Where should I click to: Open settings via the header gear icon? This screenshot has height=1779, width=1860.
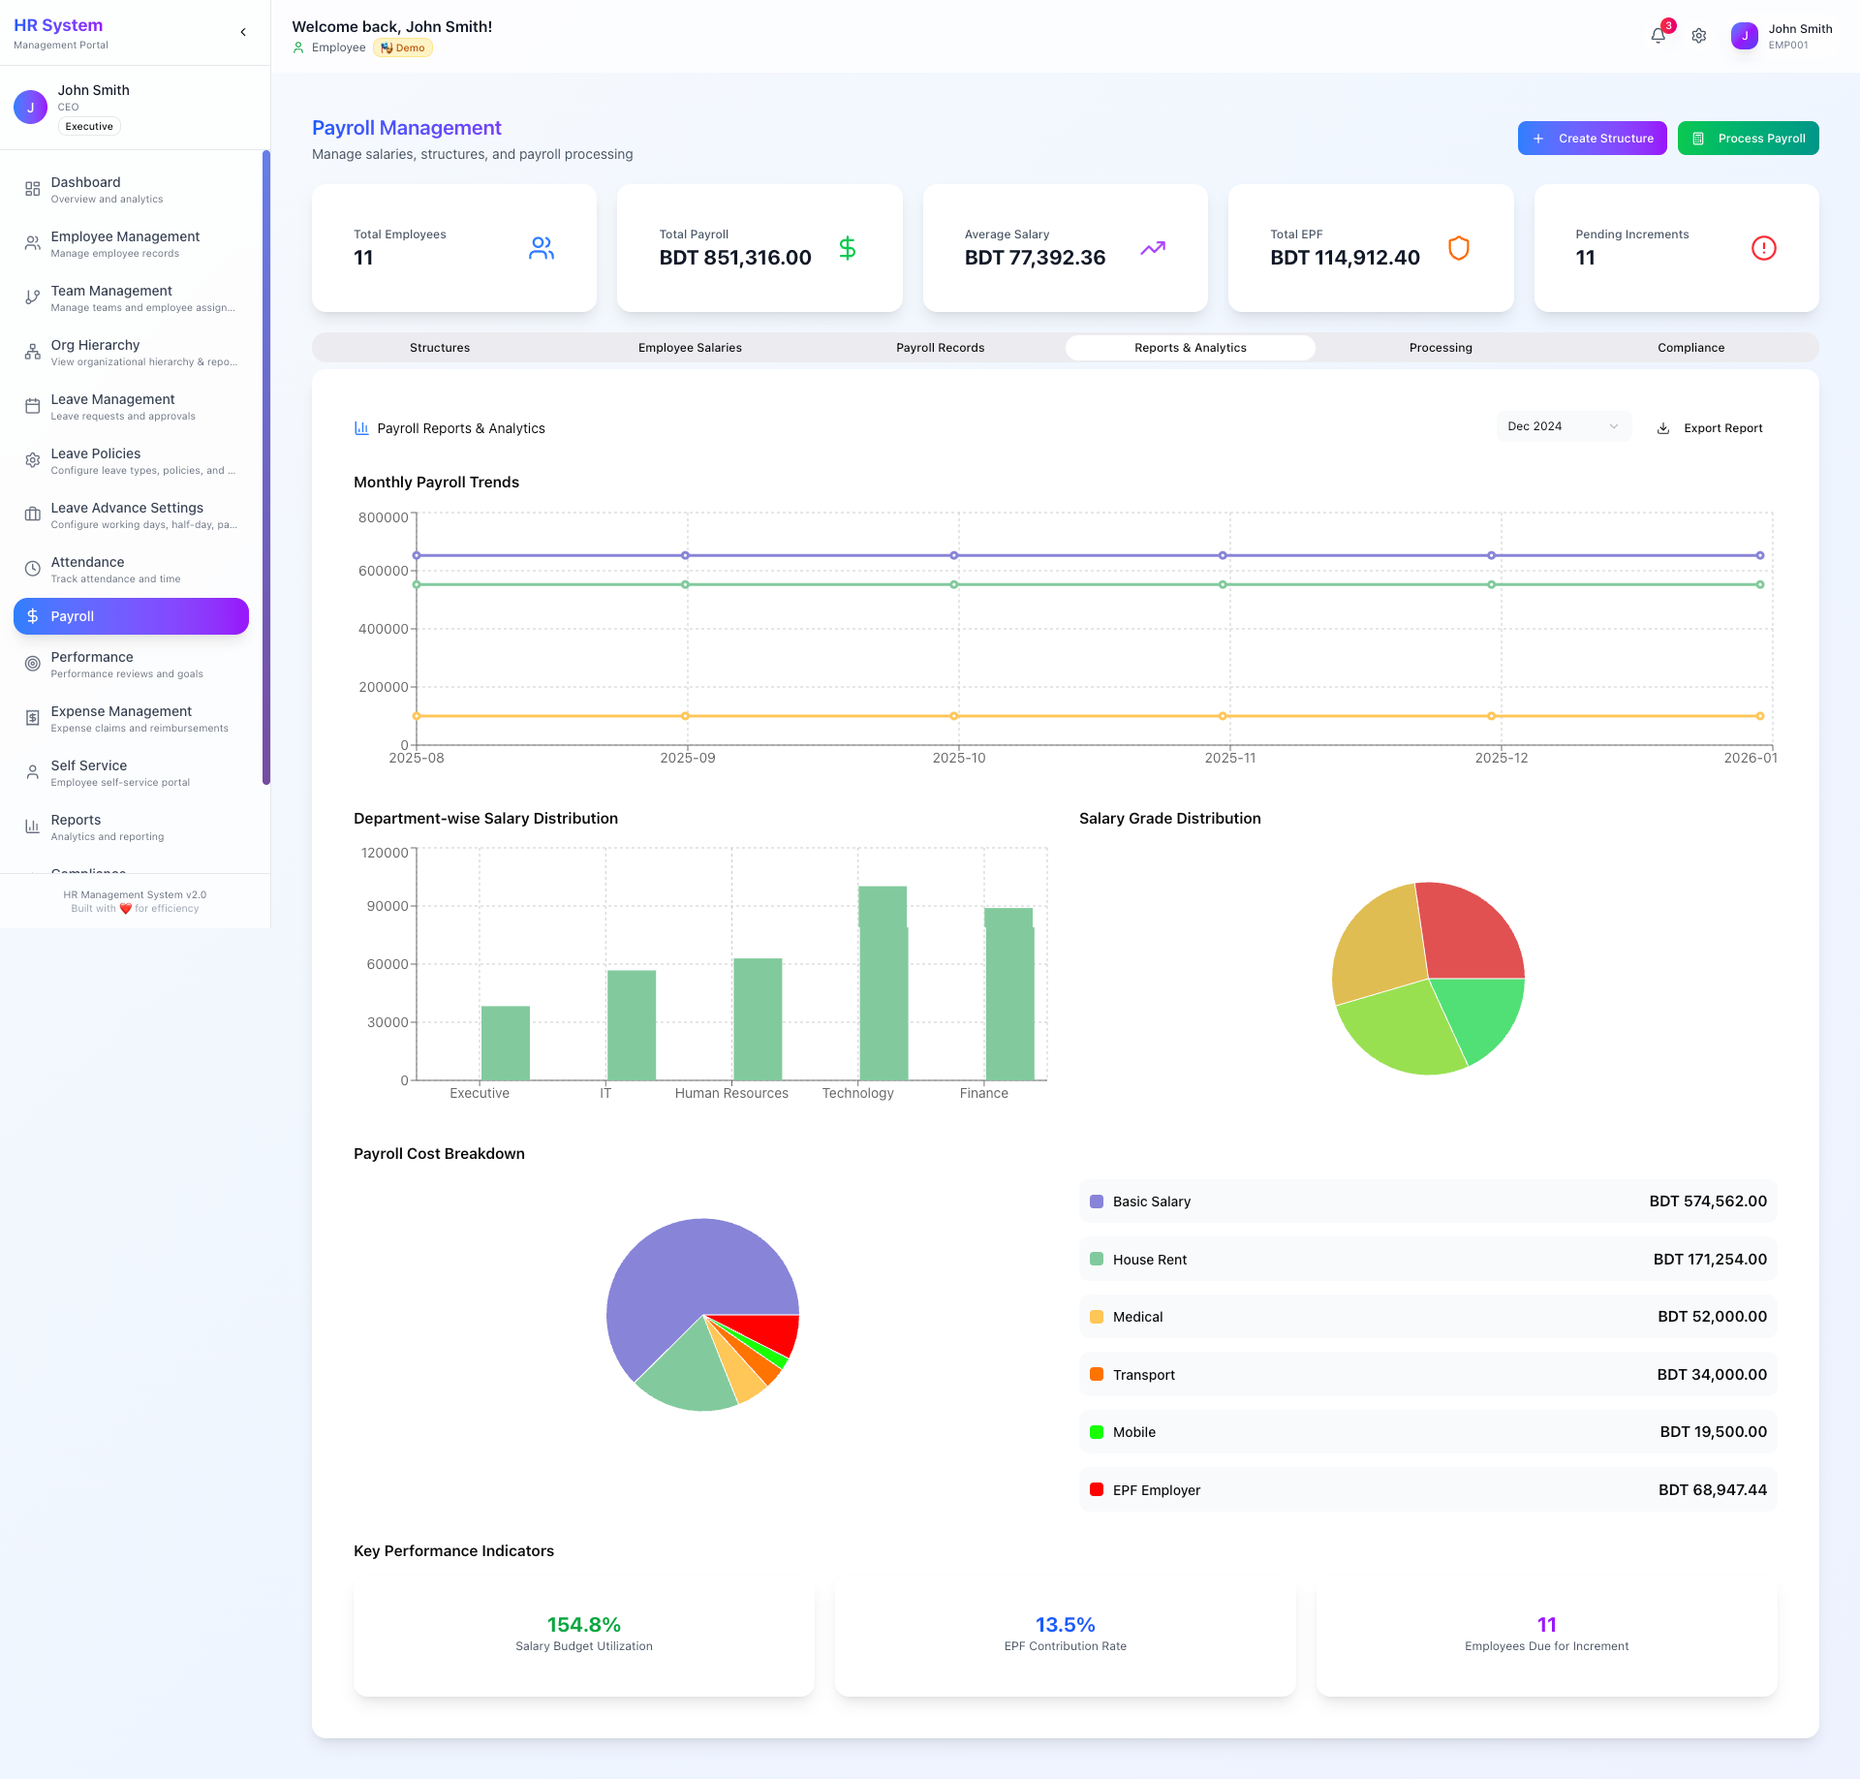click(x=1698, y=36)
